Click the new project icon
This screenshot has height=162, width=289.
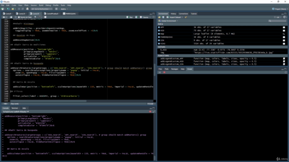[8, 9]
